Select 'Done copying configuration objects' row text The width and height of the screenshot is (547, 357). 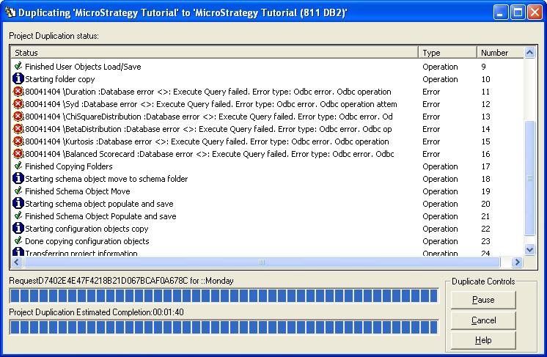tap(87, 241)
